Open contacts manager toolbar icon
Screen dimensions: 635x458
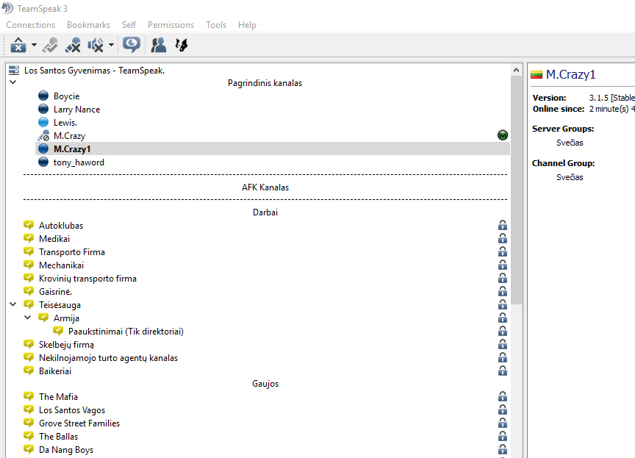(x=158, y=45)
